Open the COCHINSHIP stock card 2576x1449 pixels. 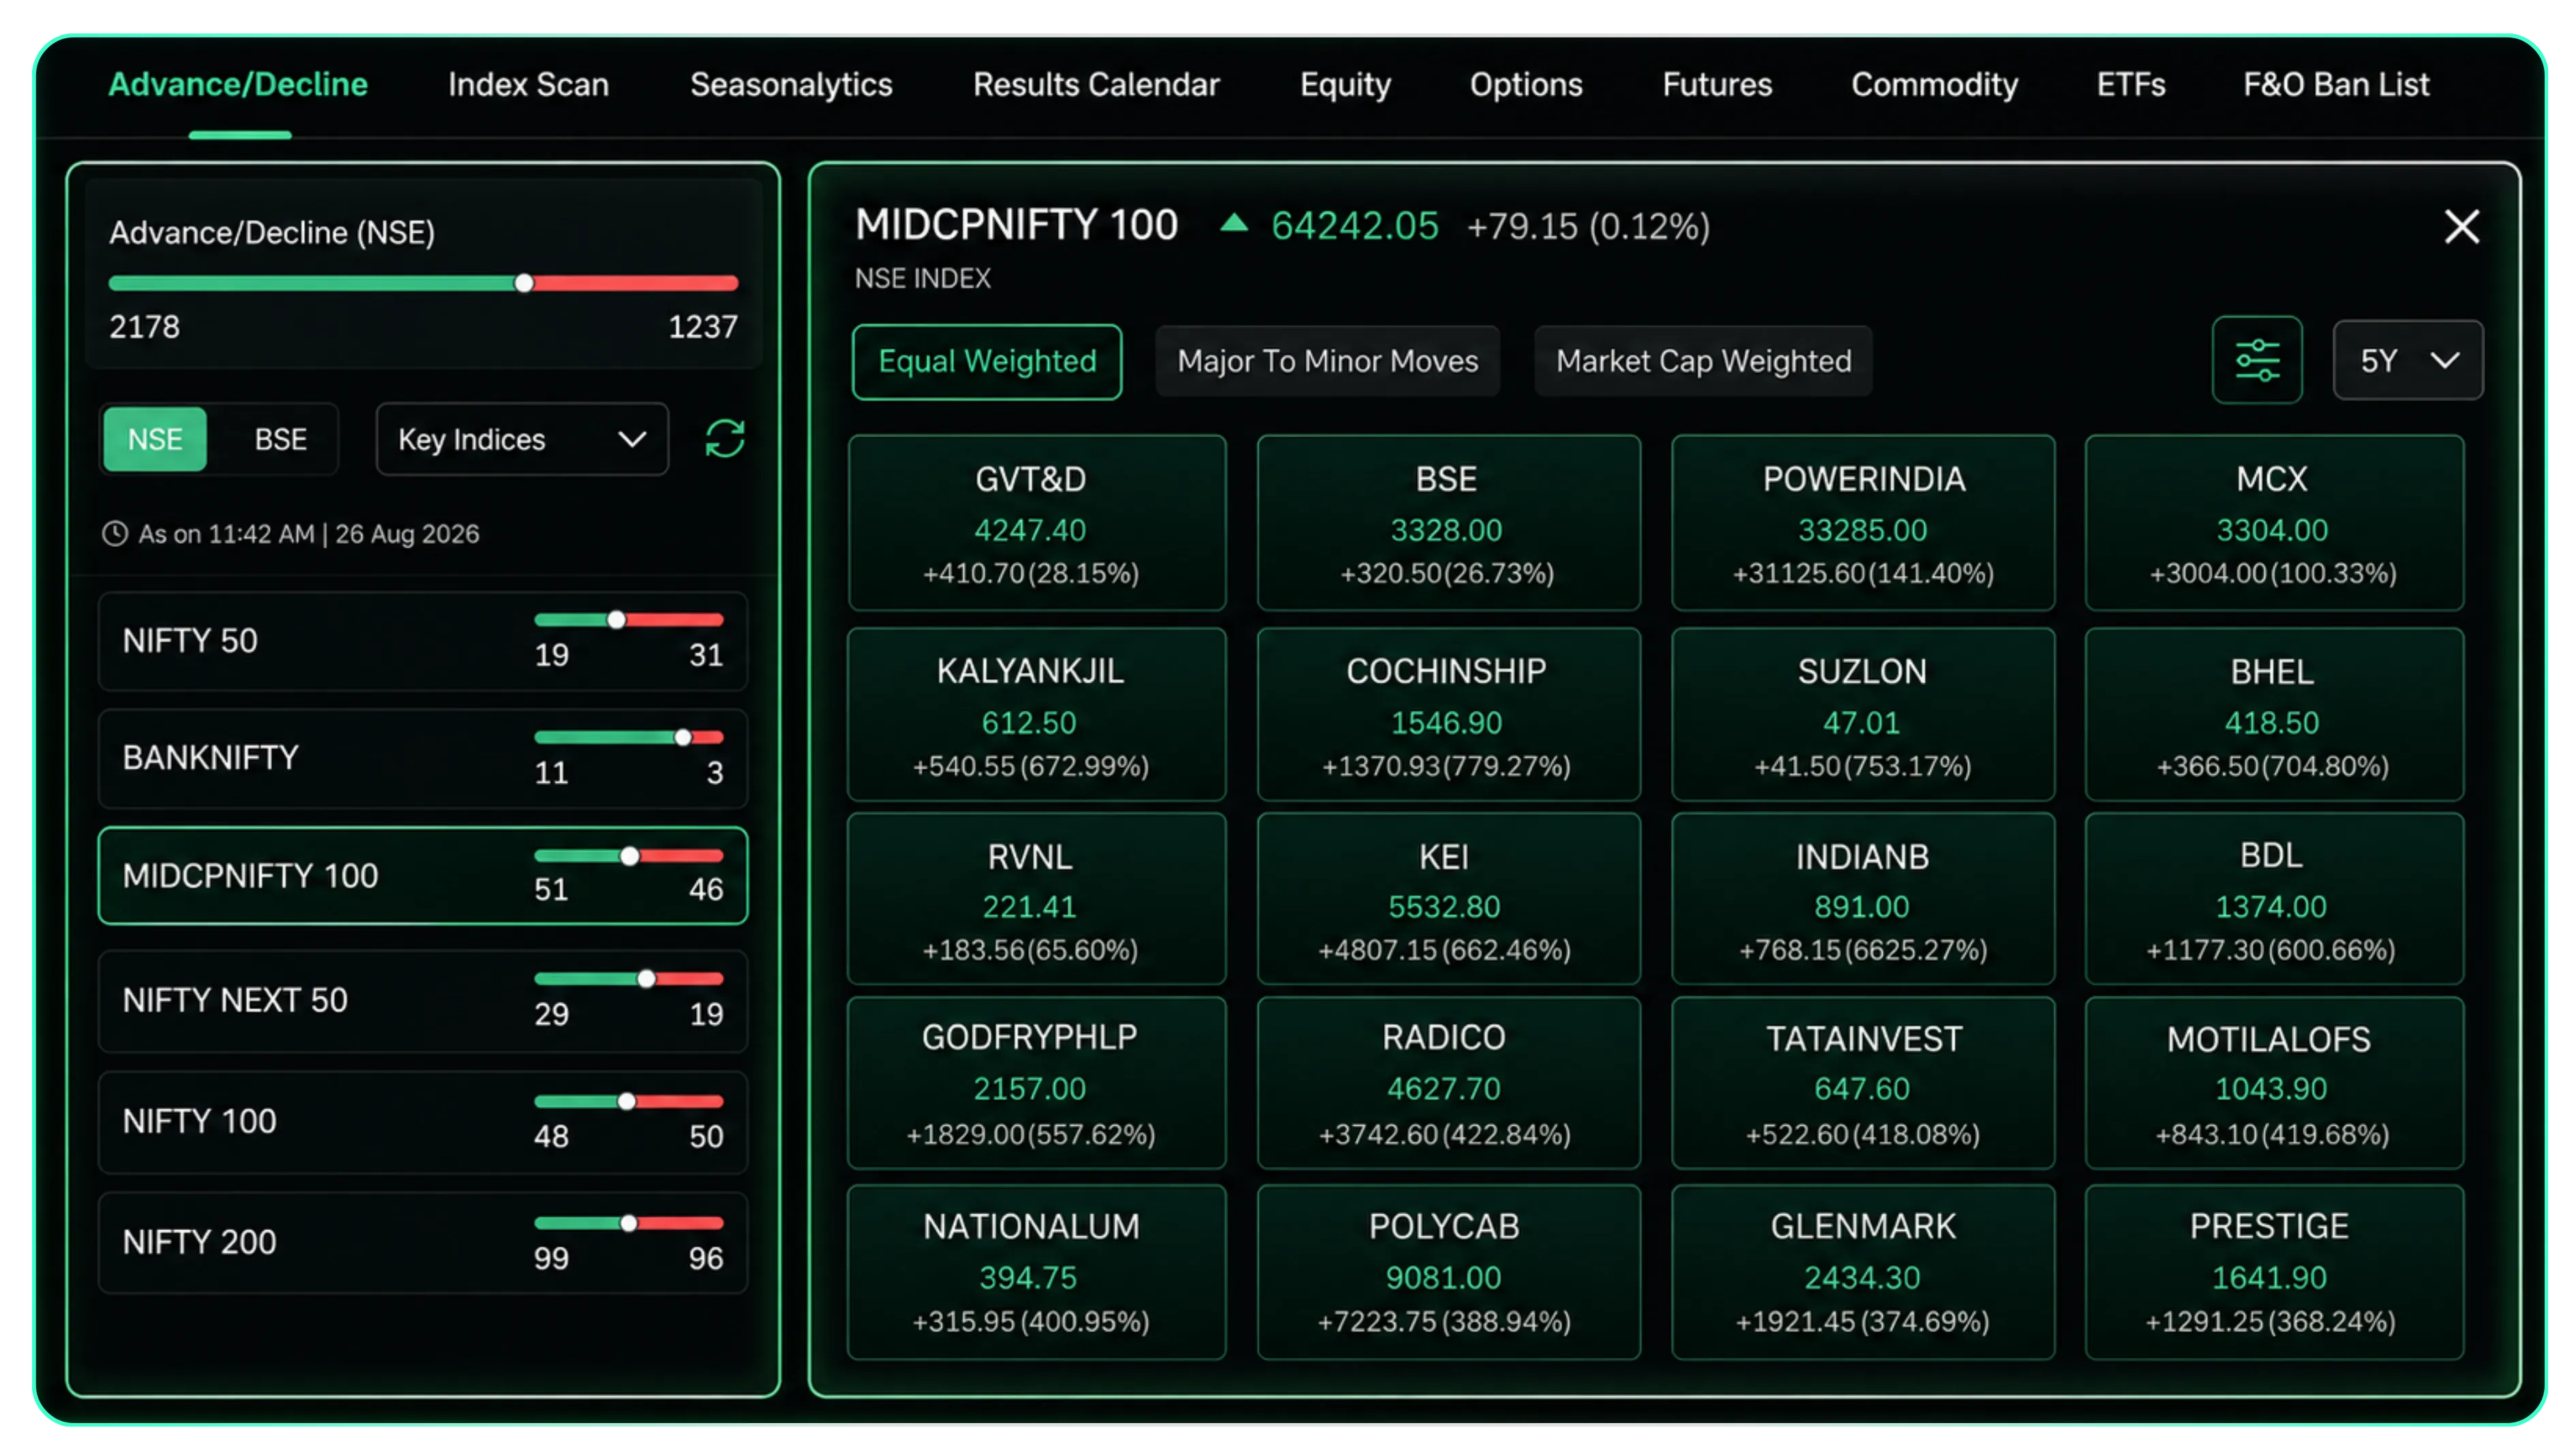point(1448,714)
